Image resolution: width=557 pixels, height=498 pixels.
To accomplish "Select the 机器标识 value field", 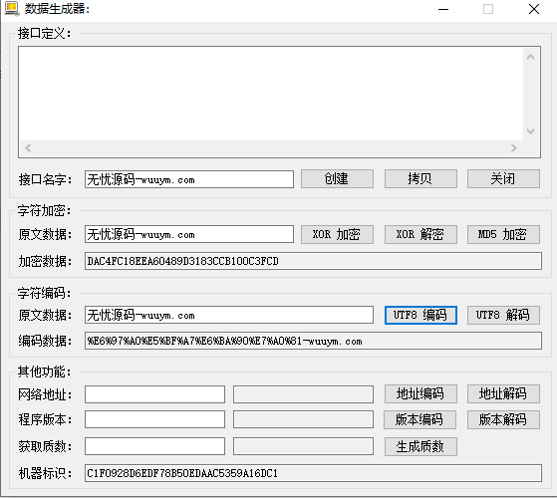I will (313, 473).
